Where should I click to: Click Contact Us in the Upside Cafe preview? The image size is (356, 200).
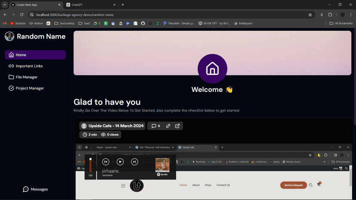click(223, 185)
